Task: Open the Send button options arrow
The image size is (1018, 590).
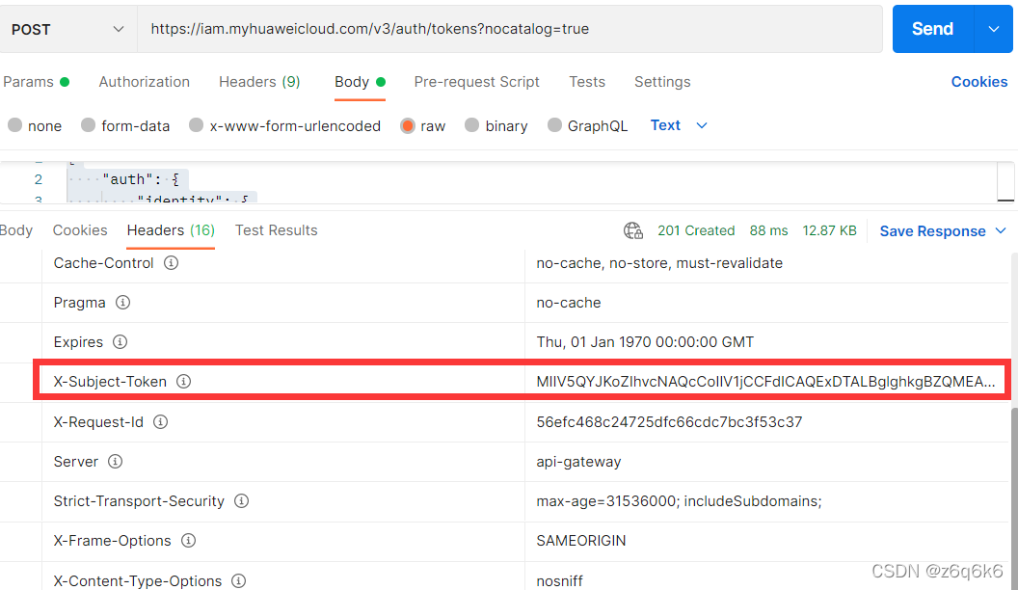Action: tap(993, 29)
